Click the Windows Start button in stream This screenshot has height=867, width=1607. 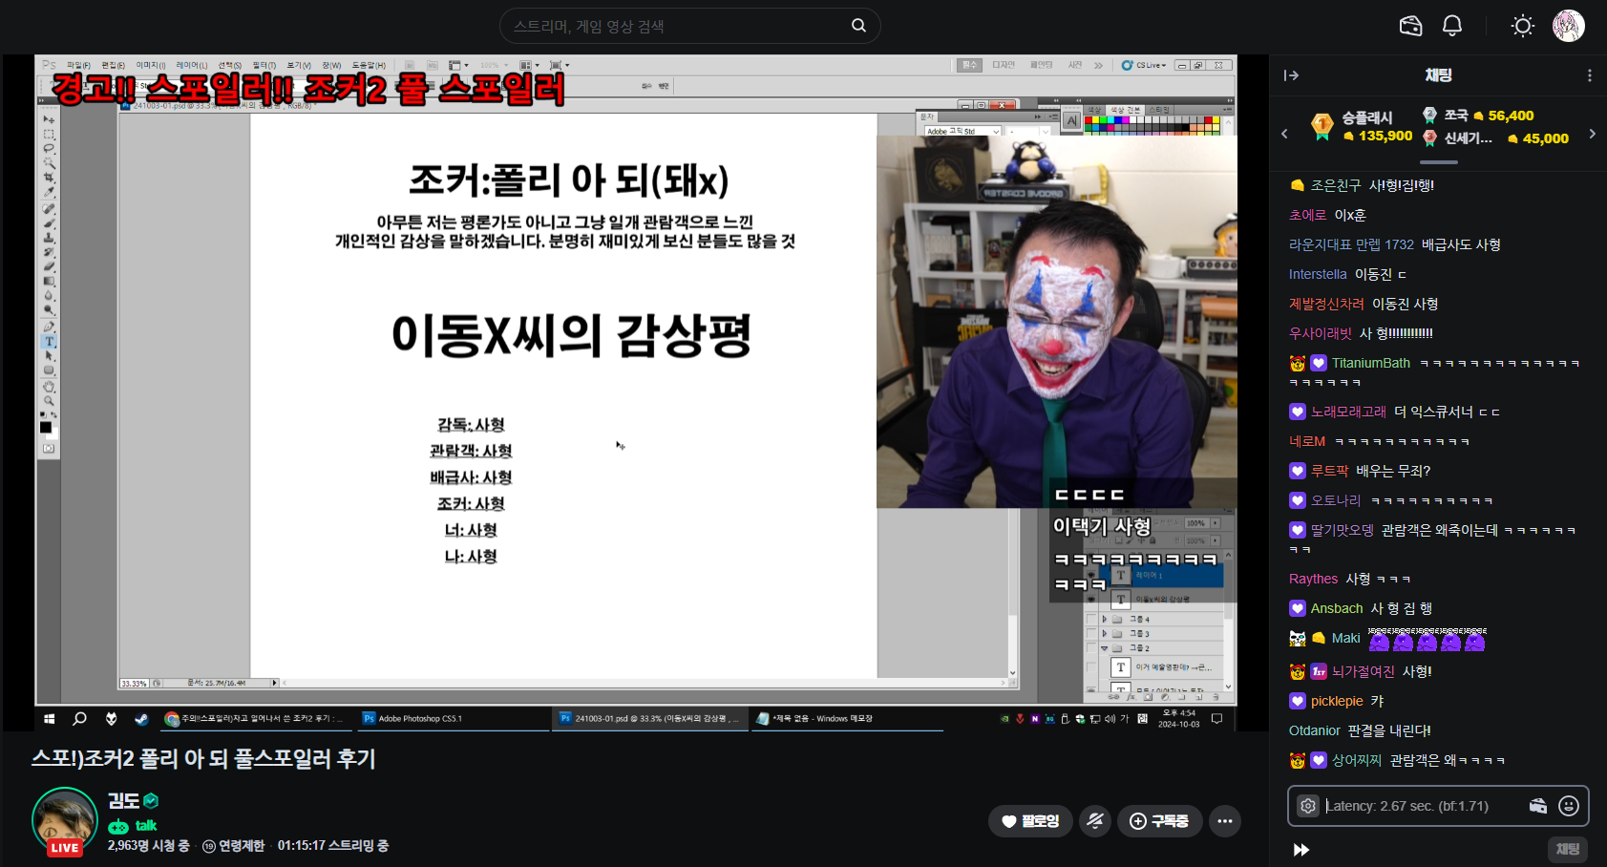50,719
